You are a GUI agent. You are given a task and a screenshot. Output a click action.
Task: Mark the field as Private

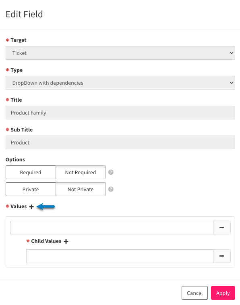point(31,189)
